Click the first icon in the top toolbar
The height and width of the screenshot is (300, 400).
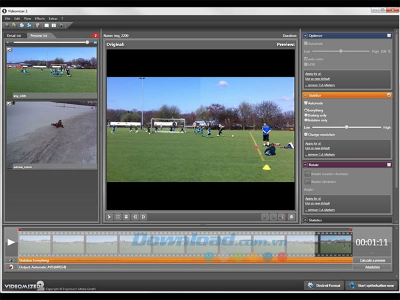[6, 25]
